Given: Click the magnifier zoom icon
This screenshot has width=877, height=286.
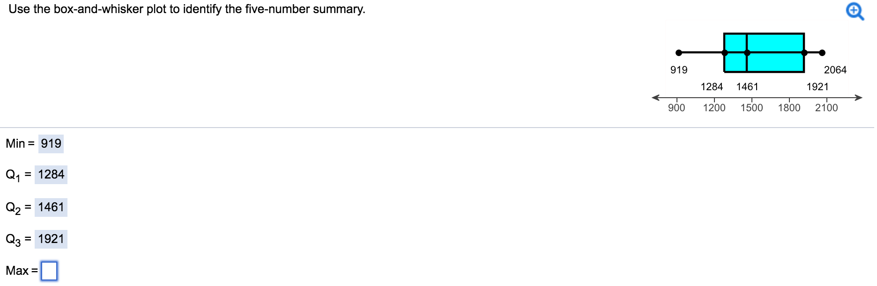Looking at the screenshot, I should (x=855, y=11).
